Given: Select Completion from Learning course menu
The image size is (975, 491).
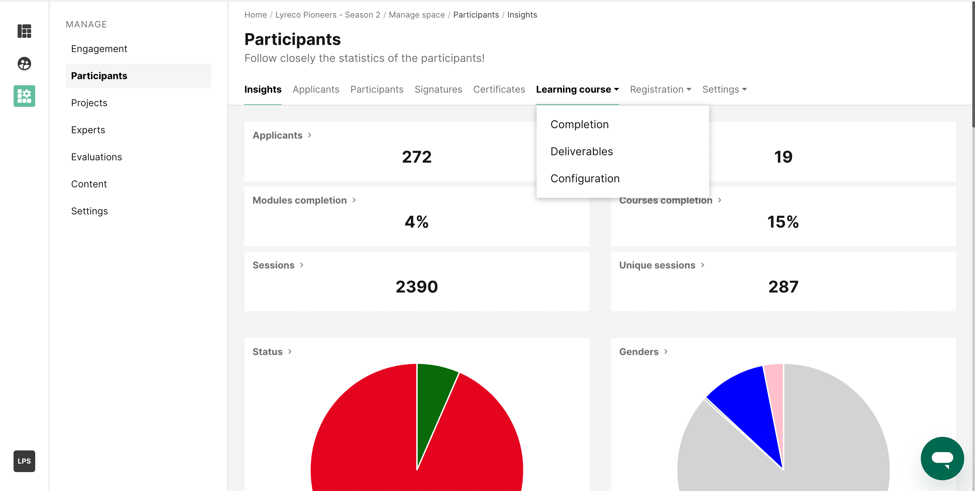Looking at the screenshot, I should coord(580,124).
